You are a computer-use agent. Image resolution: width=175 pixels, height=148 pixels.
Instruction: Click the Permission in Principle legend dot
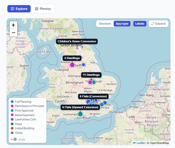point(12,106)
